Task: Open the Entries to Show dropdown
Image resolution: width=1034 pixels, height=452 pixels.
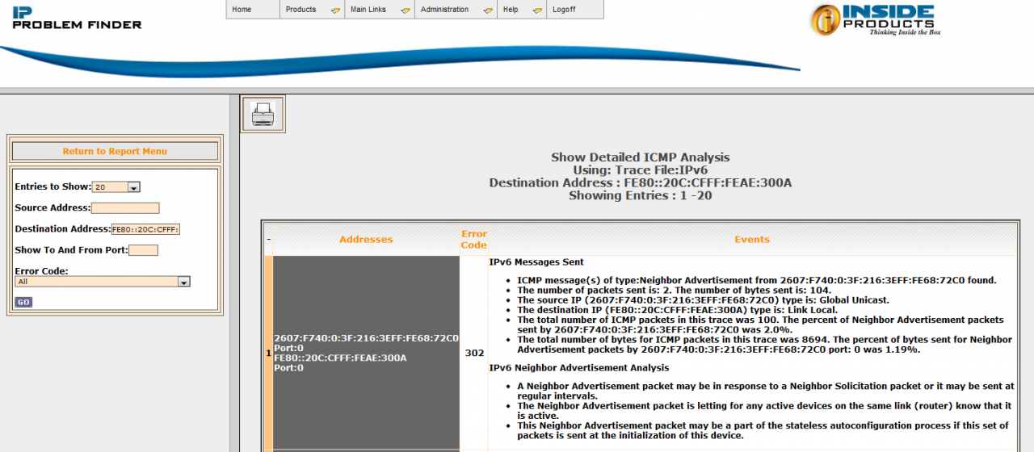Action: (x=116, y=187)
